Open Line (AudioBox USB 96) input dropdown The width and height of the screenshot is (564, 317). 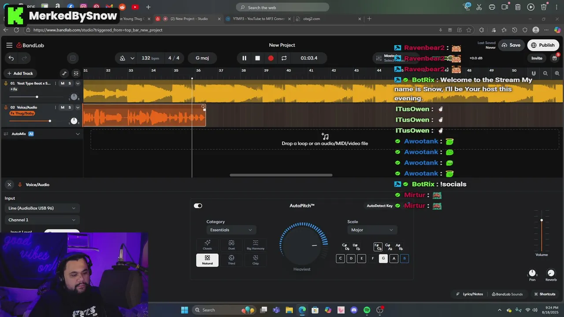pyautogui.click(x=42, y=208)
